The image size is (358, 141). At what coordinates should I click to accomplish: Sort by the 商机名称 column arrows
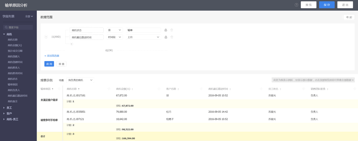(x=79, y=89)
